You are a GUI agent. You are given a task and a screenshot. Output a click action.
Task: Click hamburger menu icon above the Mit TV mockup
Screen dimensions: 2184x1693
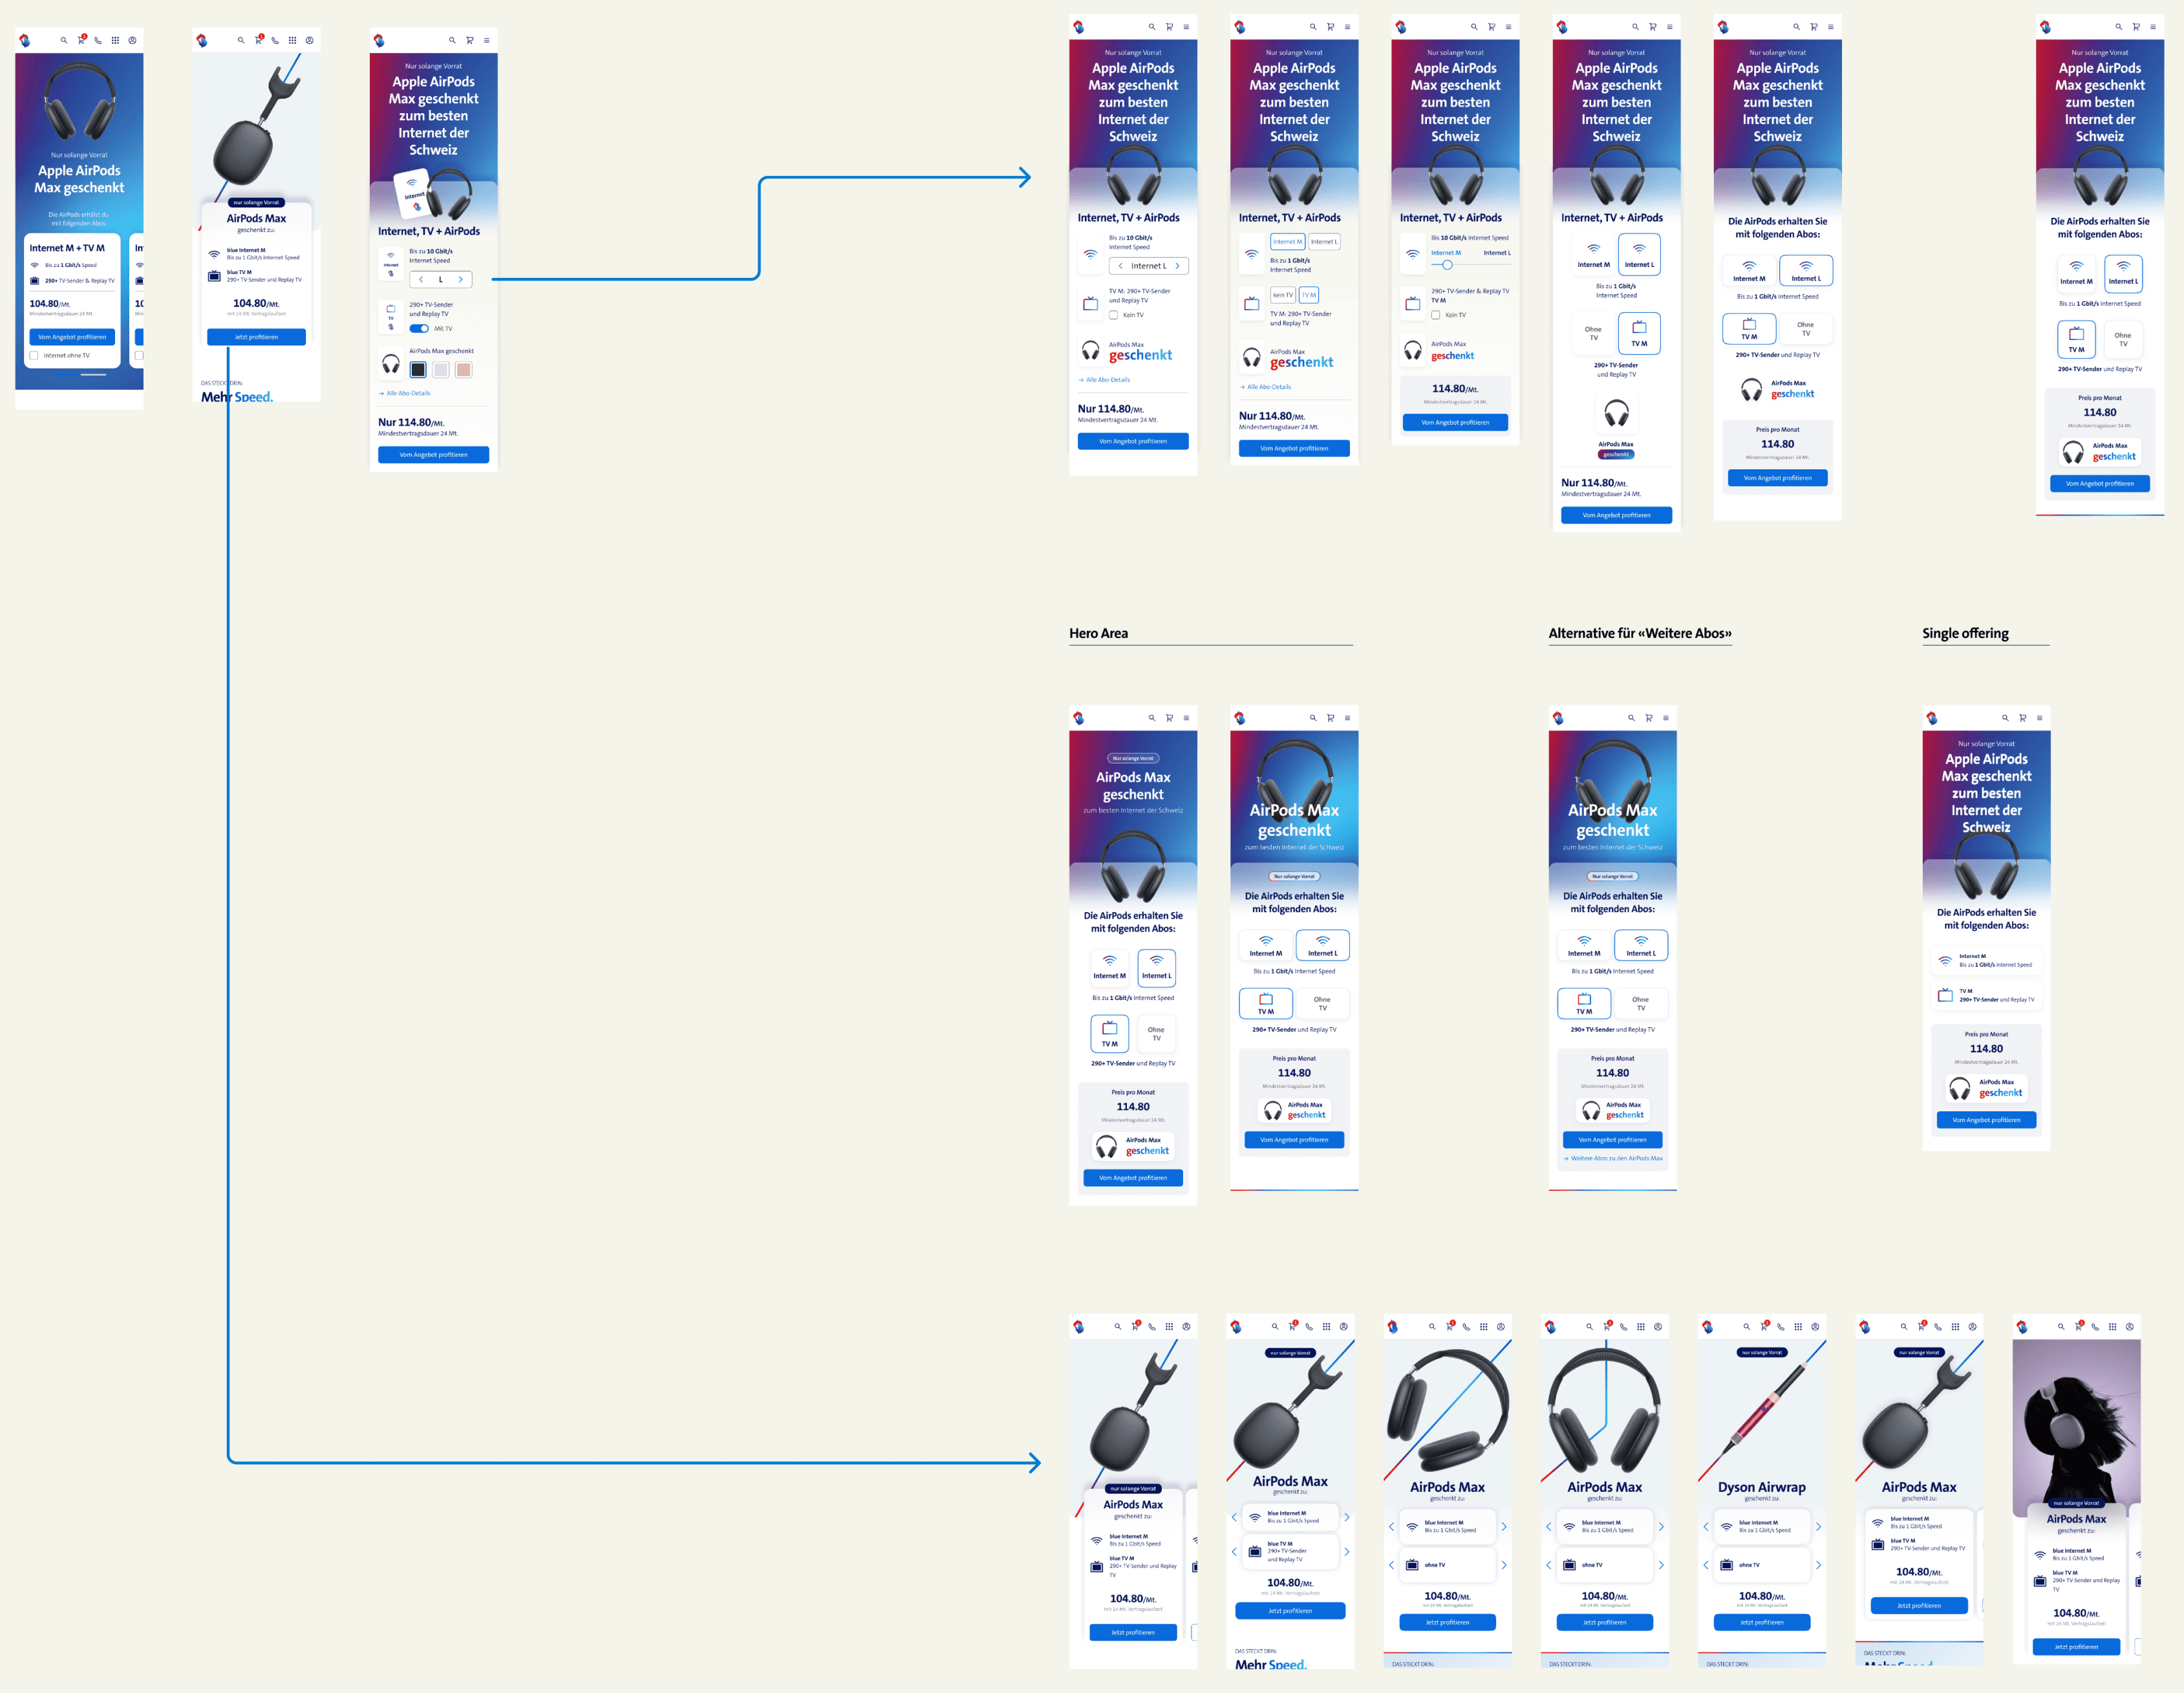click(x=486, y=41)
